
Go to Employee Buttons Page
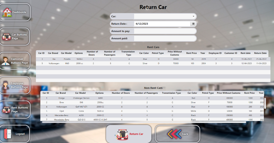(19, 85)
